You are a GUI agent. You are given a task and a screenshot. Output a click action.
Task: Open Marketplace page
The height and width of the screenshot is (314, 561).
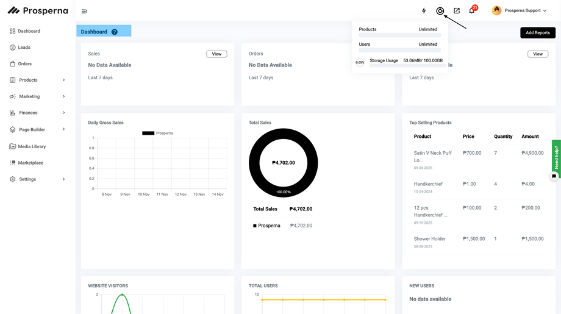(30, 163)
